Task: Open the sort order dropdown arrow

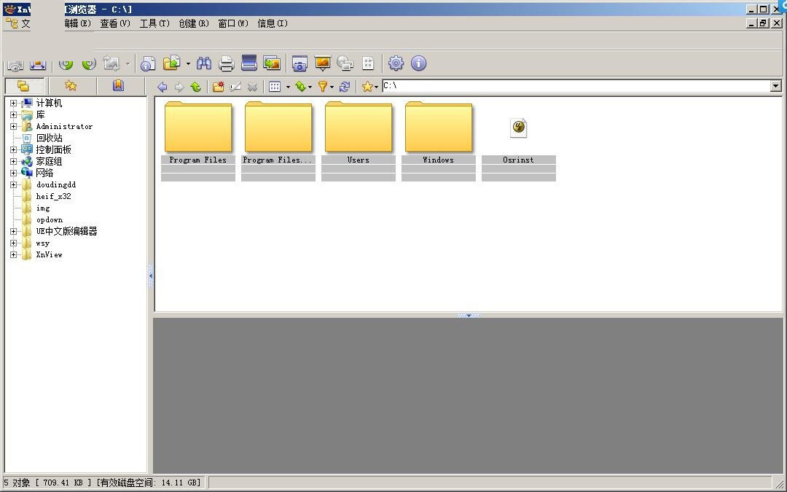Action: (x=310, y=87)
